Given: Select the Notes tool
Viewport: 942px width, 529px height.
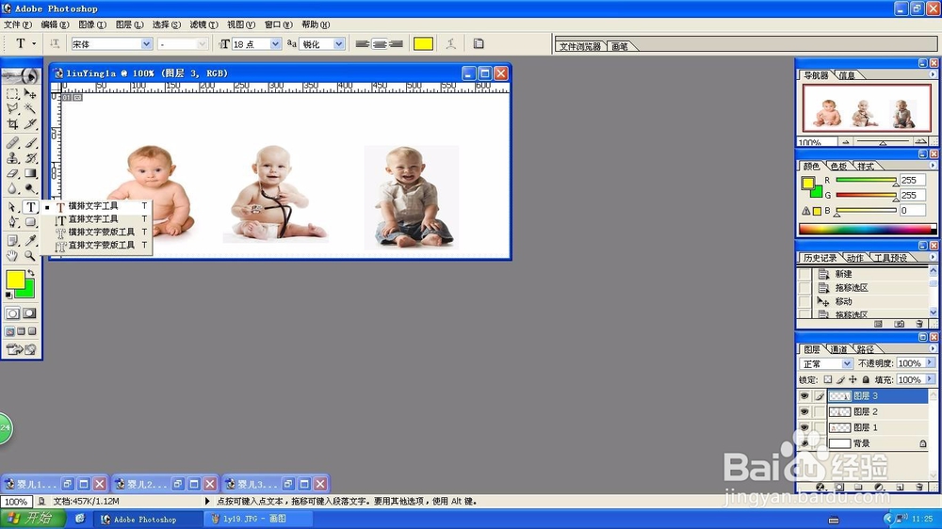Looking at the screenshot, I should 12,241.
